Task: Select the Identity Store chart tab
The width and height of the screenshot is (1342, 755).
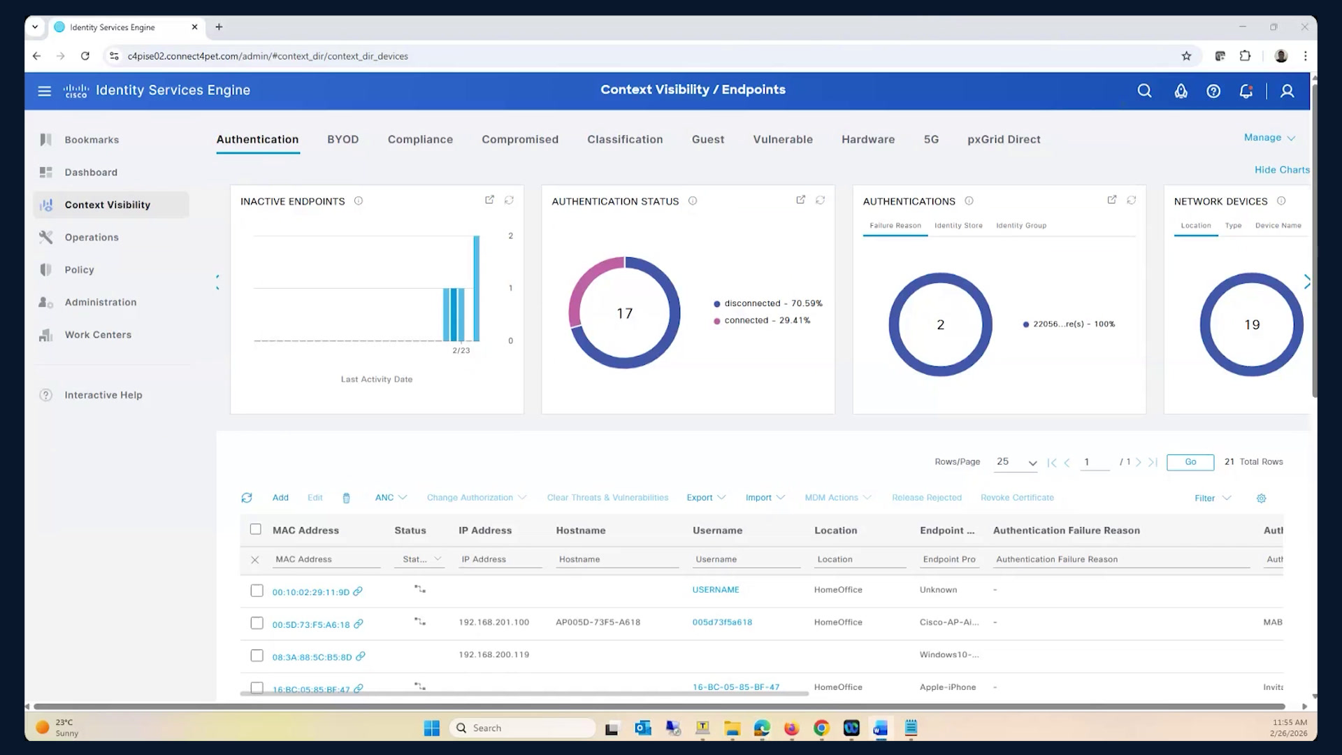Action: (958, 225)
